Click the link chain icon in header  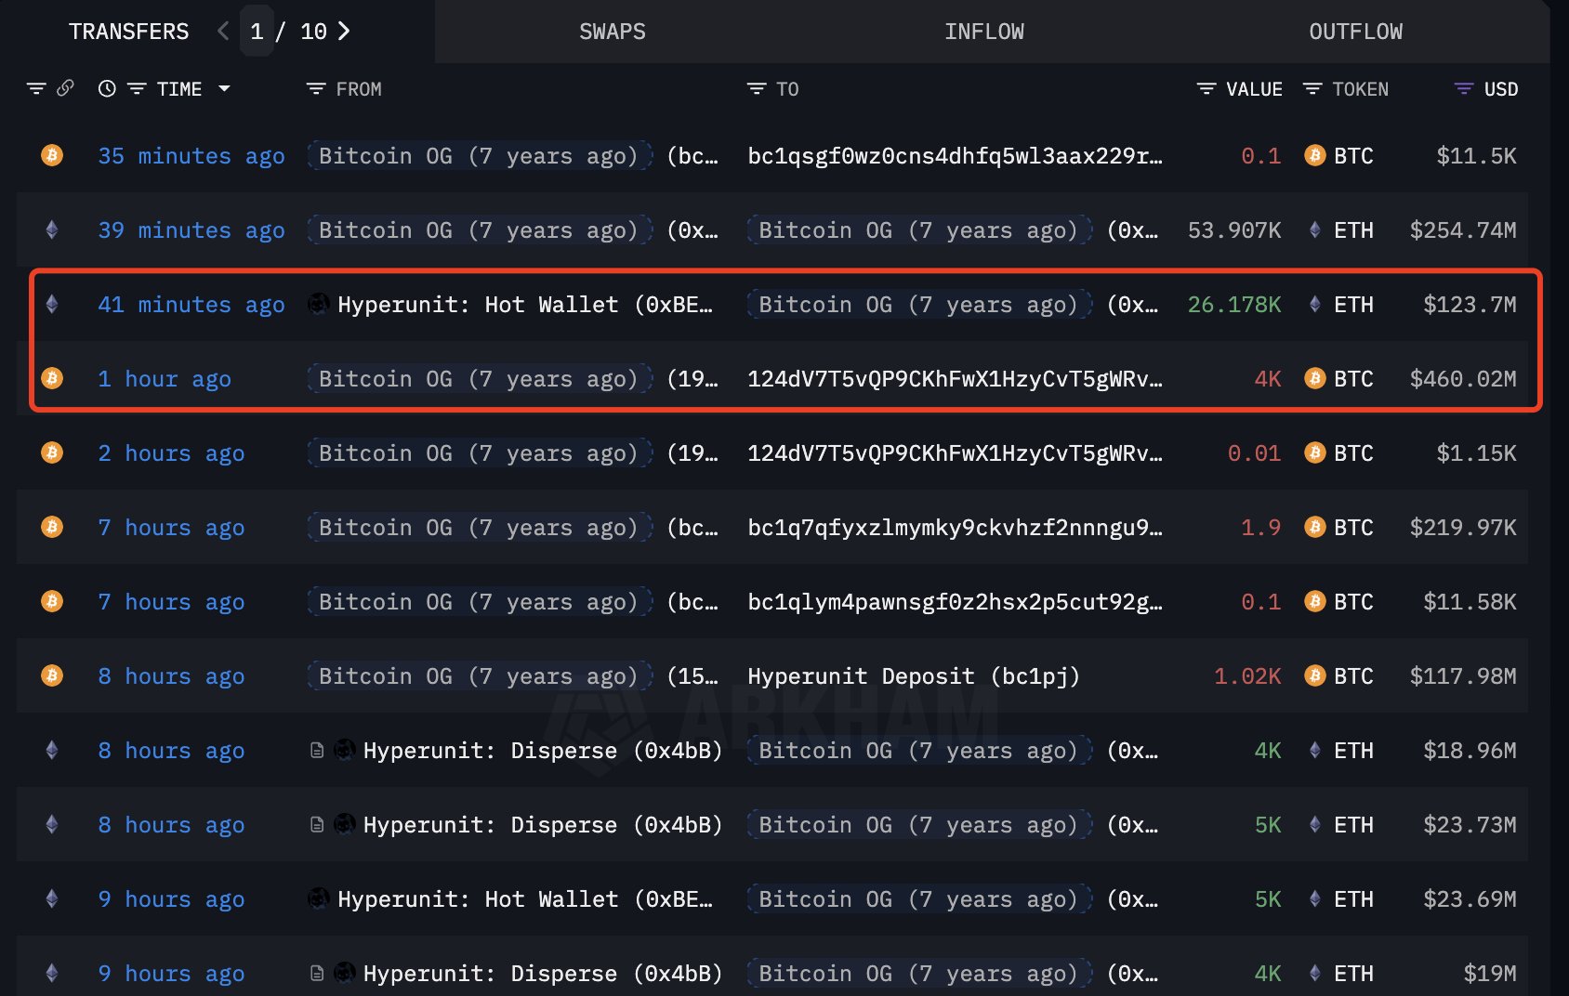pyautogui.click(x=65, y=88)
